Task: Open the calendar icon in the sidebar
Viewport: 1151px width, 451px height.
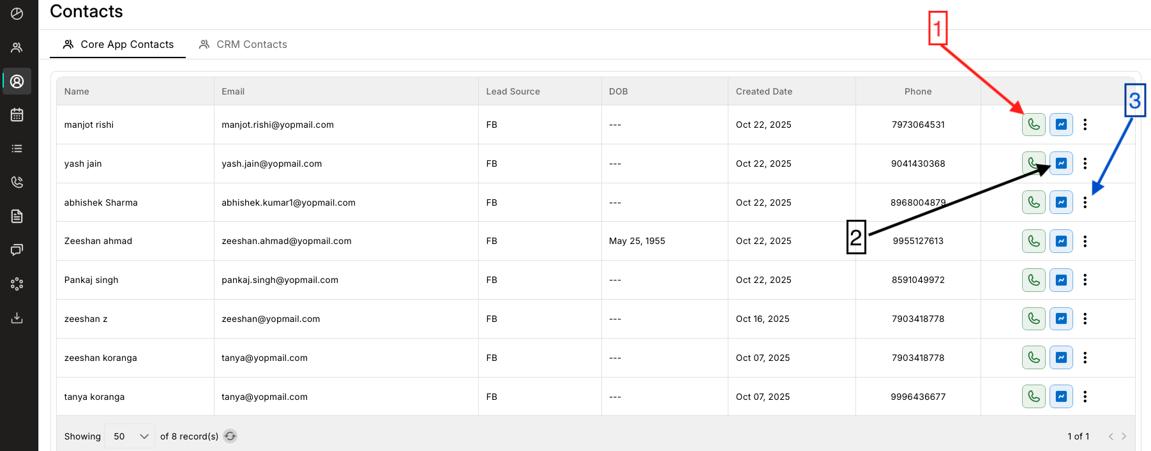Action: [17, 115]
